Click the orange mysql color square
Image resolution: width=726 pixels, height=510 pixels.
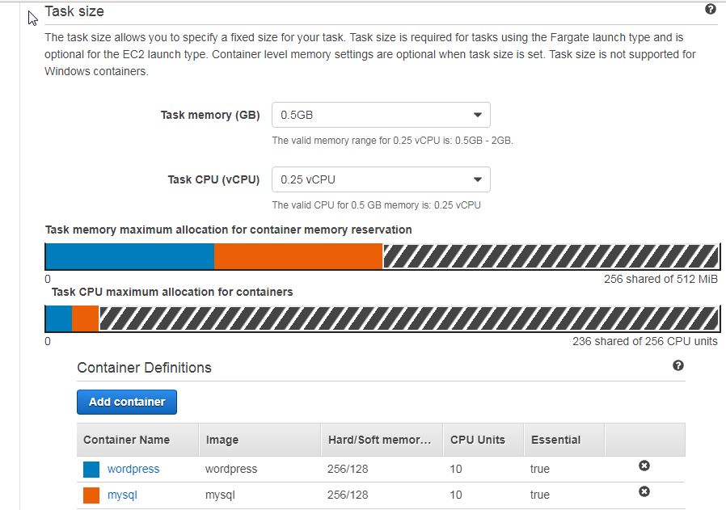91,495
